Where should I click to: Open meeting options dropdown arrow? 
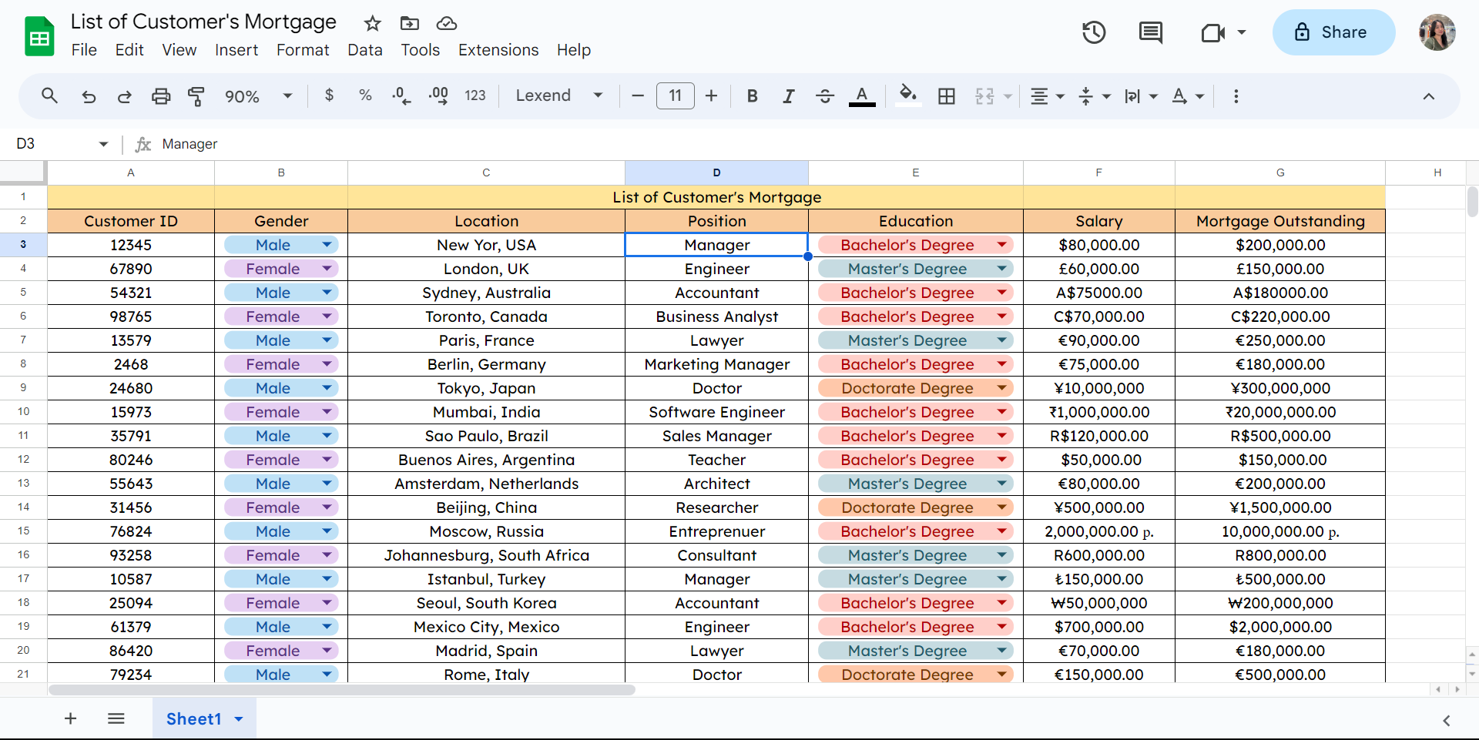(1242, 32)
